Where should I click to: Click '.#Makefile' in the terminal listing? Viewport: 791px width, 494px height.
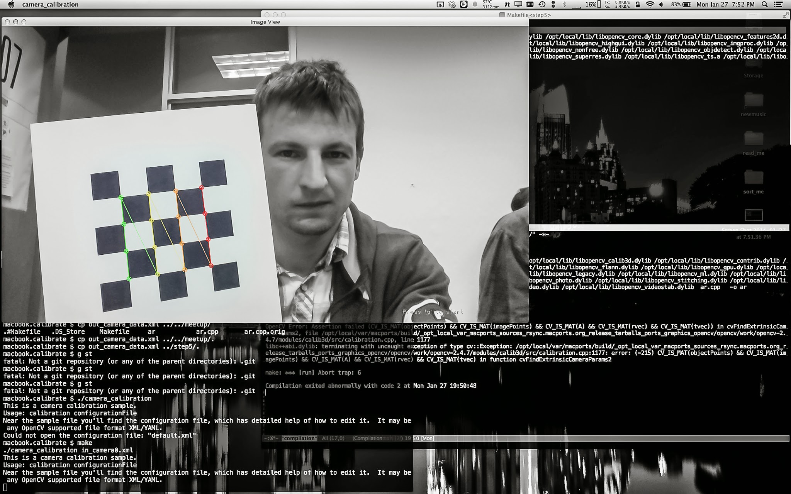22,332
